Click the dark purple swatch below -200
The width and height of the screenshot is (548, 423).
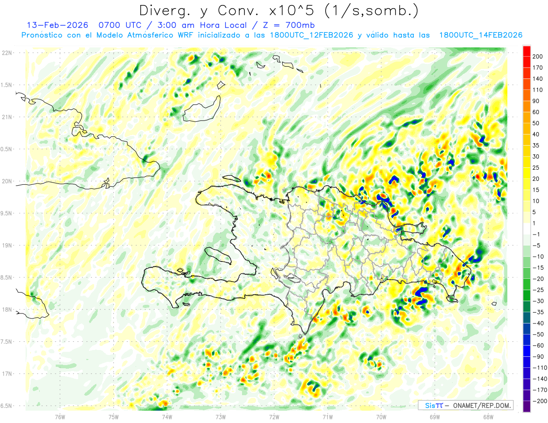(x=527, y=407)
